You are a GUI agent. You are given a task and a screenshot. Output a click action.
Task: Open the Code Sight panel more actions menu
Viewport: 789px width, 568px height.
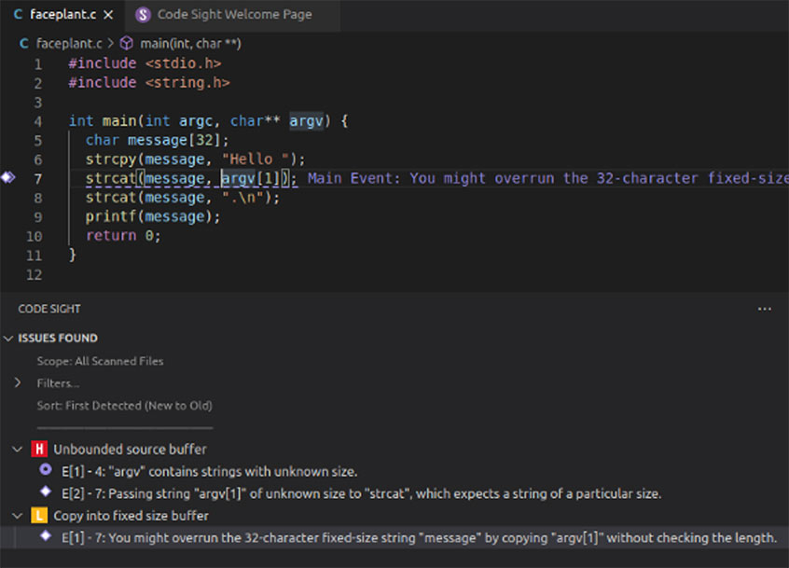(x=765, y=308)
